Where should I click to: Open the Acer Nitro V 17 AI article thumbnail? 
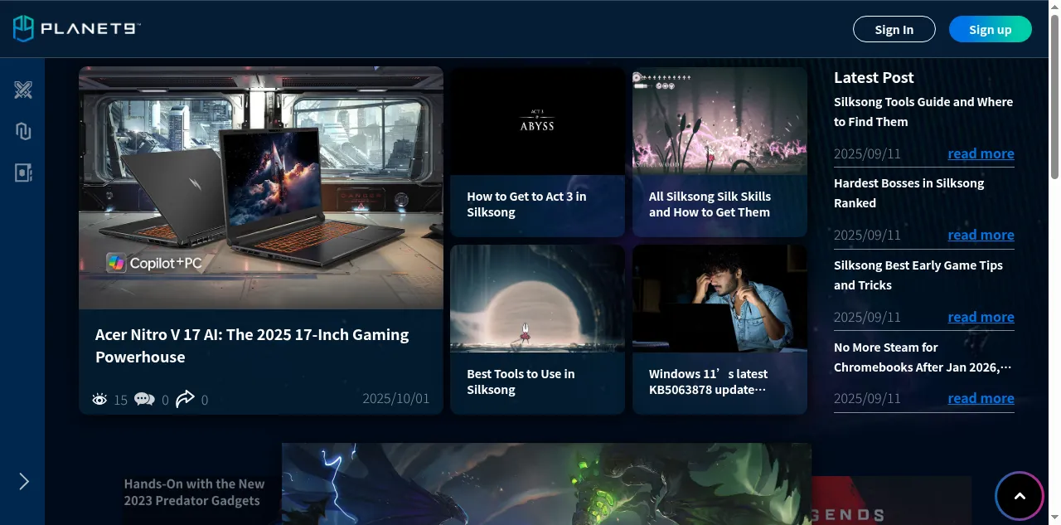pos(261,188)
